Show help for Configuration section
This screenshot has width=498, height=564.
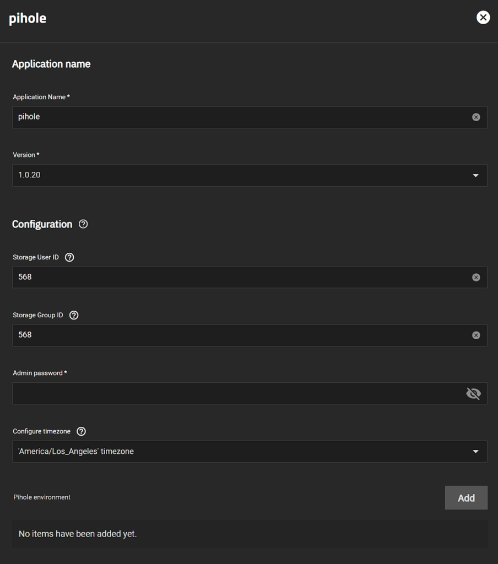[x=83, y=224]
